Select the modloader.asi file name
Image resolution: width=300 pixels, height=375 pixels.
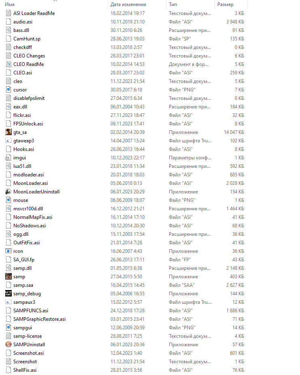click(28, 175)
